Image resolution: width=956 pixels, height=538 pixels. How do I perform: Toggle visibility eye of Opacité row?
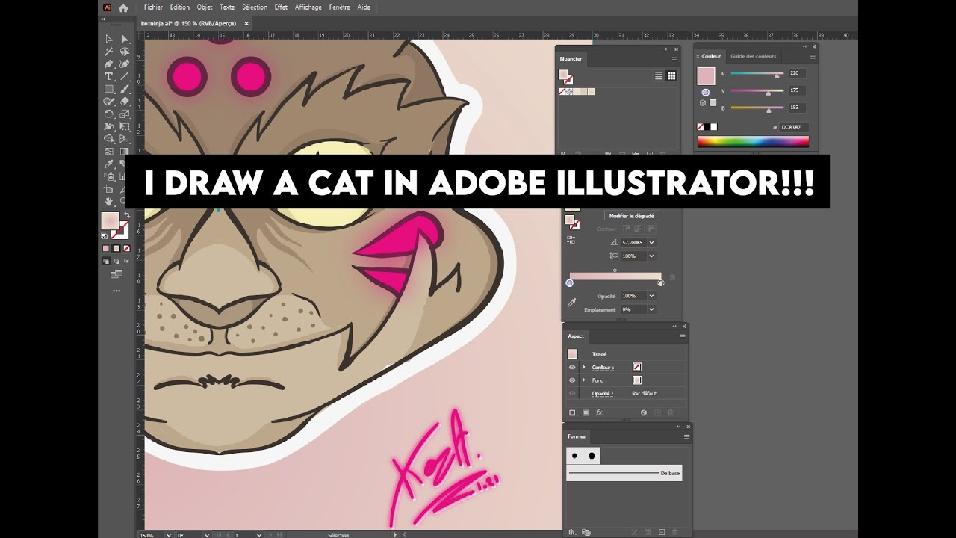[x=572, y=393]
